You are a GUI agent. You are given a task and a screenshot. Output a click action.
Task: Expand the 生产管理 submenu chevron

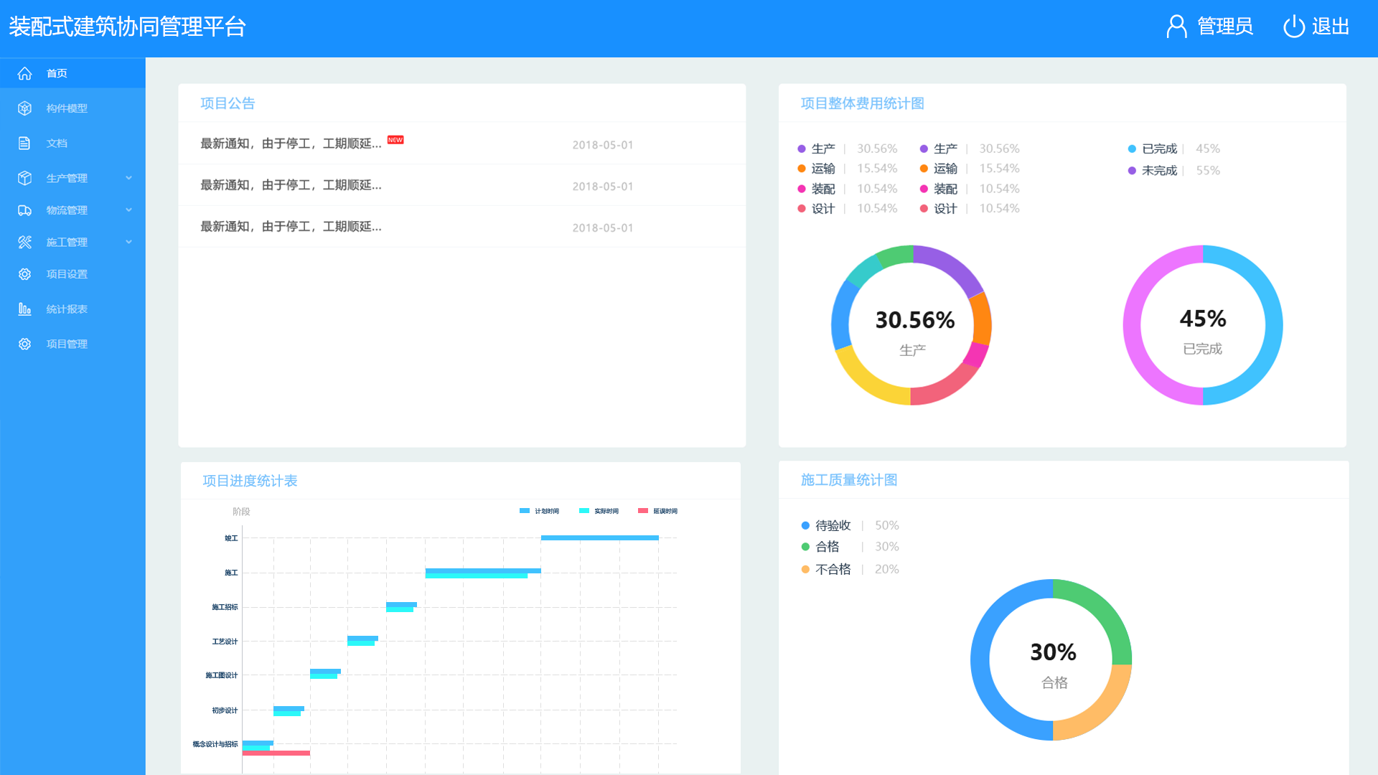coord(129,178)
